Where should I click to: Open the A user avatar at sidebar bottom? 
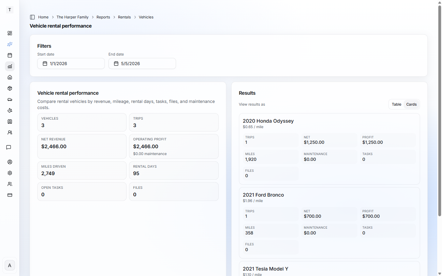click(10, 265)
